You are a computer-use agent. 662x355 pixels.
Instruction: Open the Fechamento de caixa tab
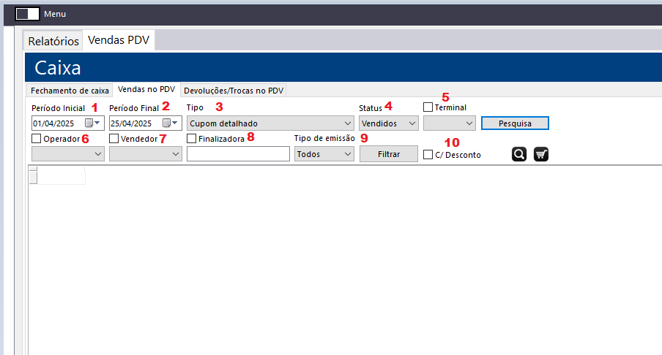pos(69,91)
